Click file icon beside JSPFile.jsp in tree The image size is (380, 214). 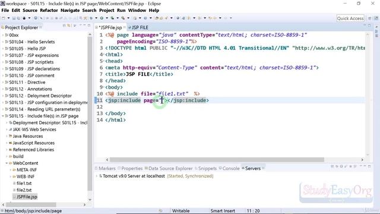(x=14, y=197)
